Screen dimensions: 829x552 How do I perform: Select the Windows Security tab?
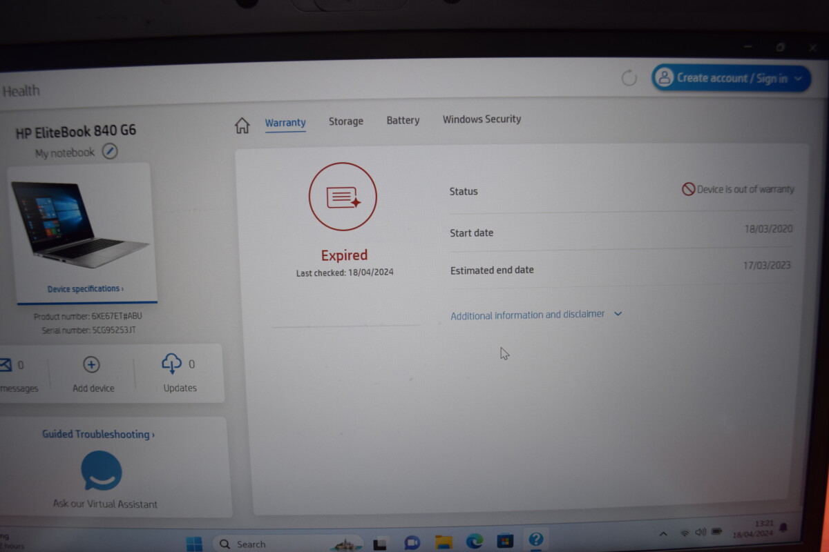click(x=482, y=119)
